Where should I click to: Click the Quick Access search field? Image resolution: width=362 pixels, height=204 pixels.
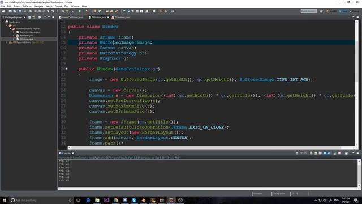click(x=309, y=11)
